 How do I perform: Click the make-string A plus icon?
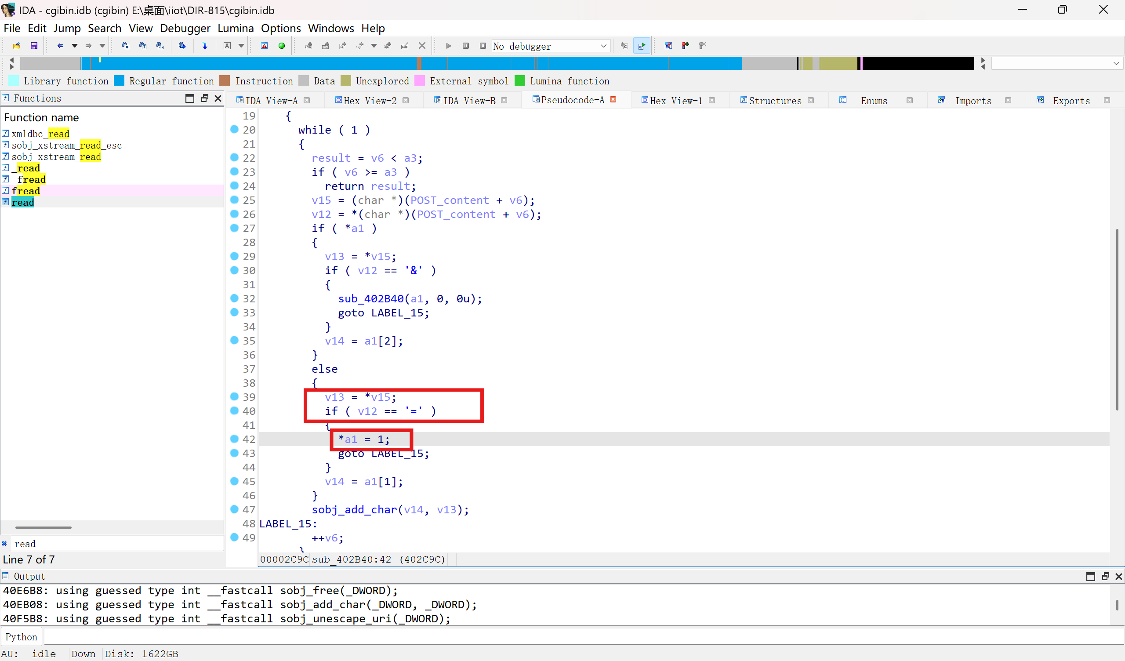(343, 46)
